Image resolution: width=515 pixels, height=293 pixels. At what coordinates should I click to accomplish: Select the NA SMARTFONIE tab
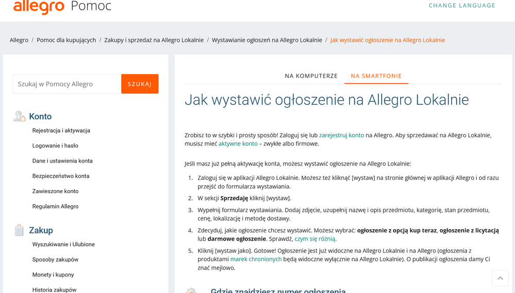click(376, 76)
